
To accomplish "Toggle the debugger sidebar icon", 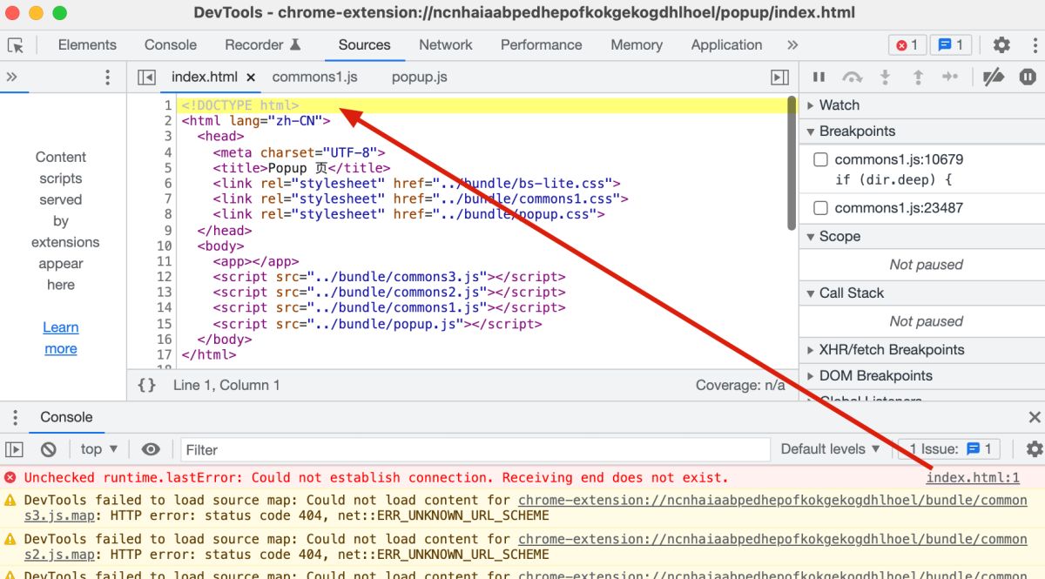I will click(x=779, y=77).
